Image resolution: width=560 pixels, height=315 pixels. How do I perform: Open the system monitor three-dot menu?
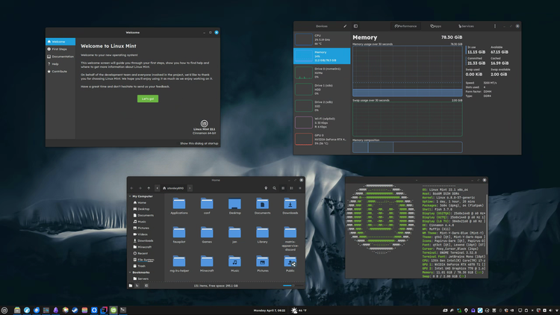[x=494, y=26]
